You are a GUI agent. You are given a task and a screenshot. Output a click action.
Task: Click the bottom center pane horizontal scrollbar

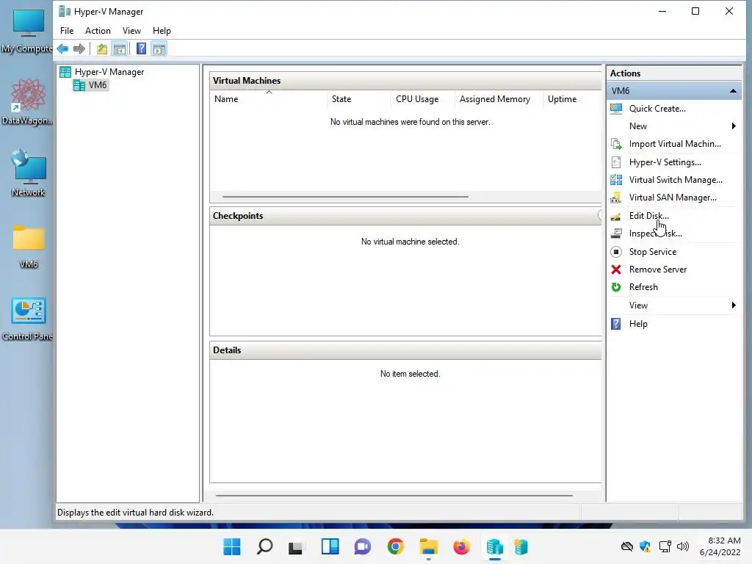pos(394,496)
